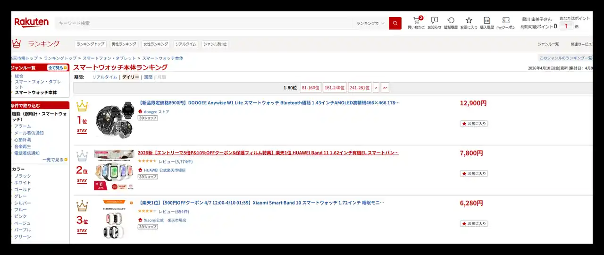Switch to リアルタイム period tab

click(x=104, y=77)
